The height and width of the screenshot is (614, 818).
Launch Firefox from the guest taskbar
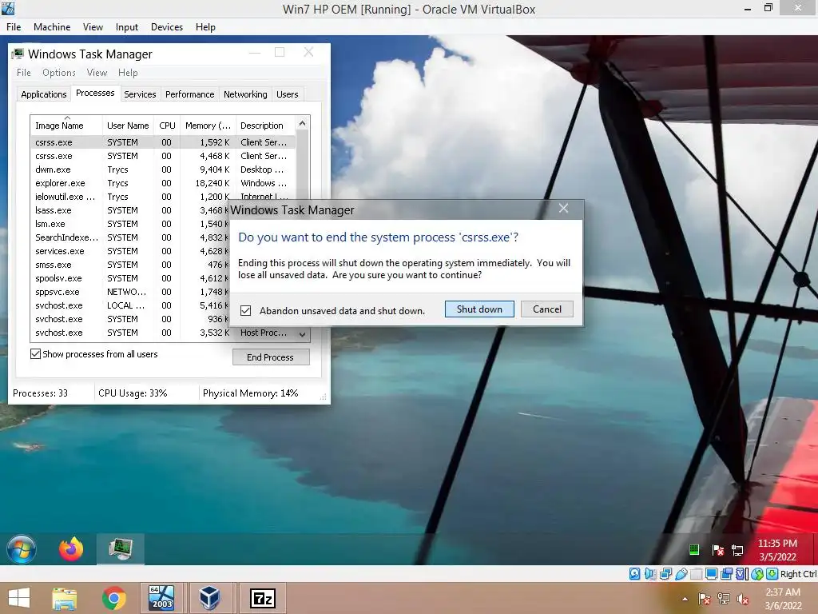click(x=71, y=549)
